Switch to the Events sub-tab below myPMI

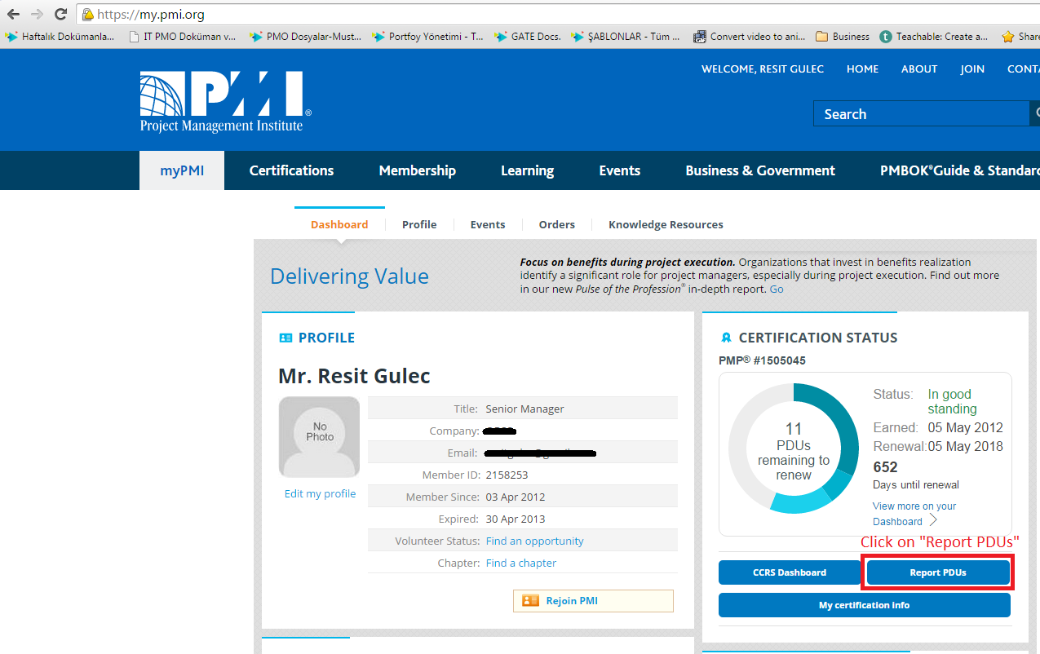click(x=488, y=224)
